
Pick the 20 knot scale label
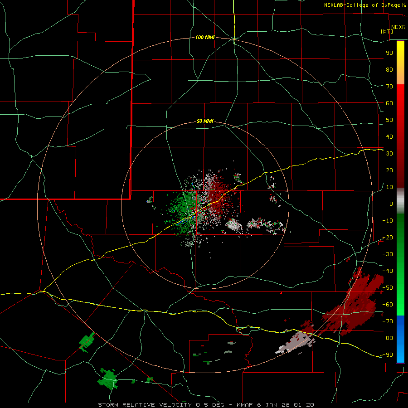pyautogui.click(x=389, y=170)
